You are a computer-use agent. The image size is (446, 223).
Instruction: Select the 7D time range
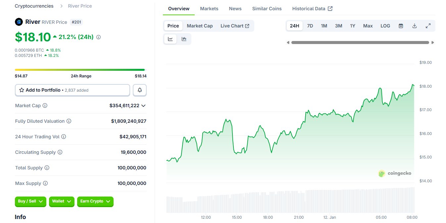310,26
